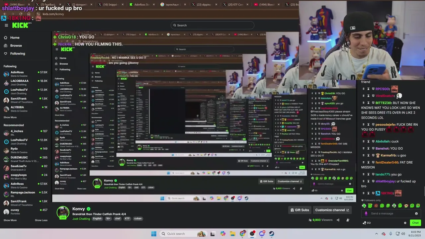Click username pesosdejefe in chat
Image resolution: width=425 pixels, height=239 pixels.
[385, 124]
